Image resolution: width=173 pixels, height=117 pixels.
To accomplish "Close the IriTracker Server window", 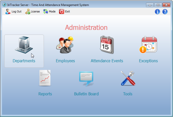I will (166, 5).
